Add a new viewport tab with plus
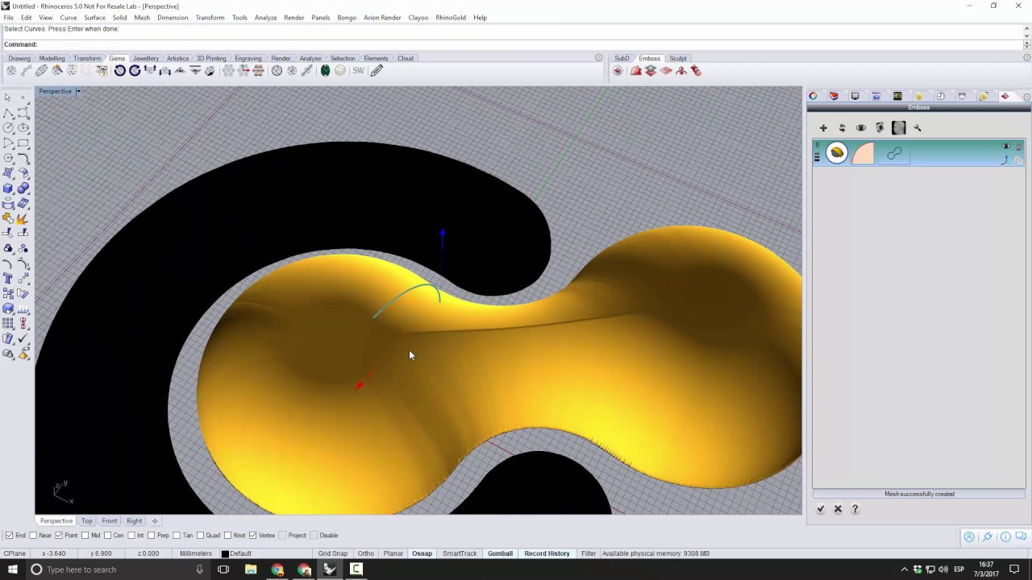1032x580 pixels. [x=155, y=521]
